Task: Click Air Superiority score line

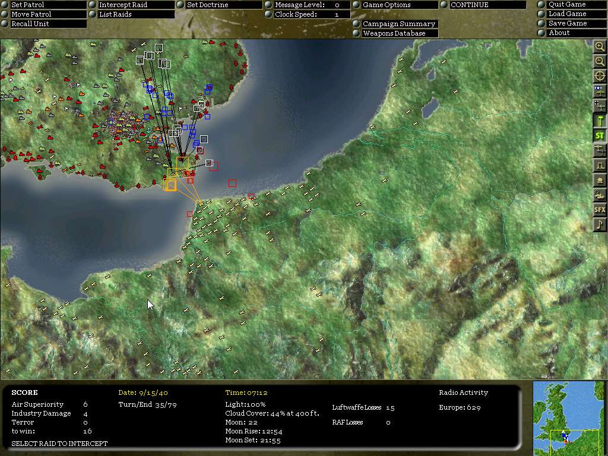Action: coord(50,404)
